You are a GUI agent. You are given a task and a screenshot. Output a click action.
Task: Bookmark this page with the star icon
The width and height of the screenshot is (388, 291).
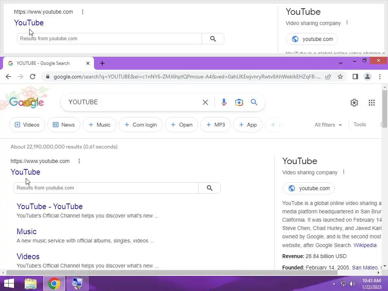pyautogui.click(x=340, y=77)
